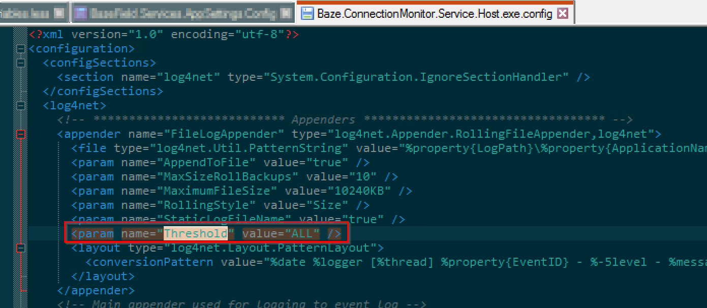Close the Baze.ConnectionMonitor.Service.Host.exe.config tab
This screenshot has height=308, width=707.
(x=562, y=14)
